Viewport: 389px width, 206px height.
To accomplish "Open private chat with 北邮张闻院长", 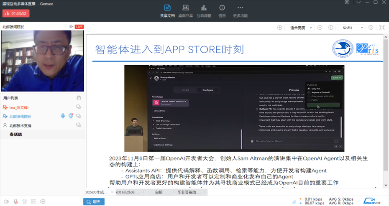I will [x=78, y=116].
